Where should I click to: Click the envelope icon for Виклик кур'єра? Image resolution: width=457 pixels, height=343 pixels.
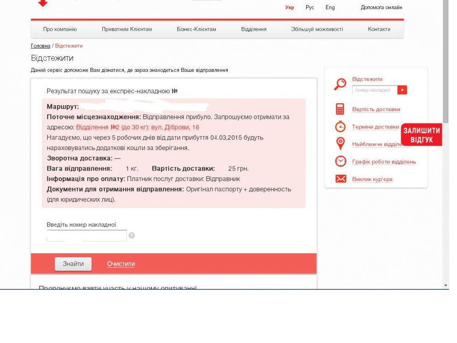(x=341, y=178)
